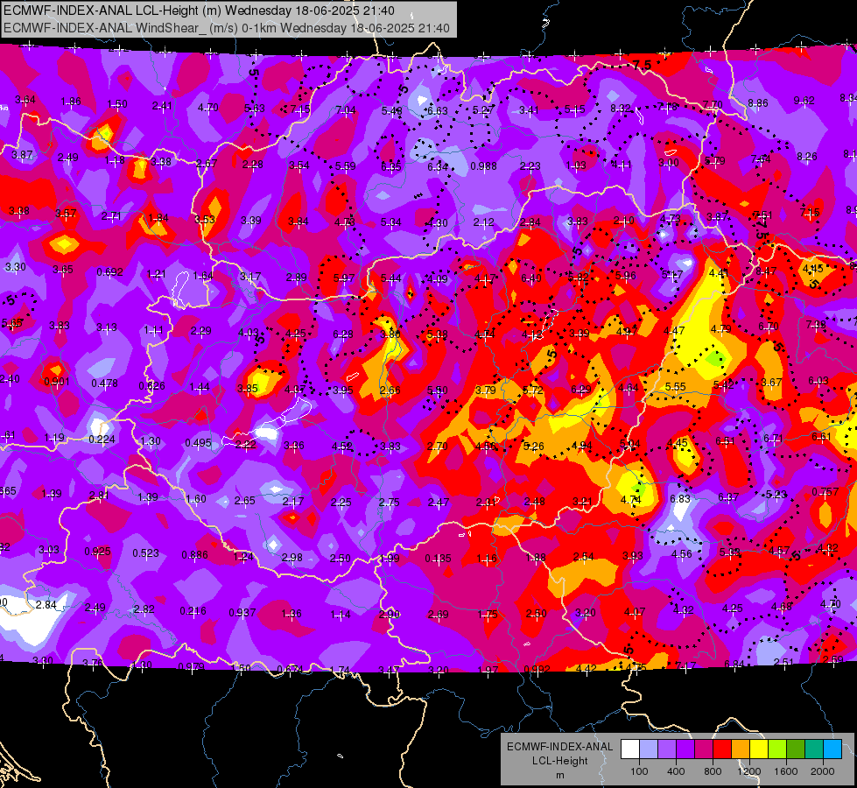Click the magenta legend swatch left of 800
This screenshot has width=857, height=788.
point(704,749)
